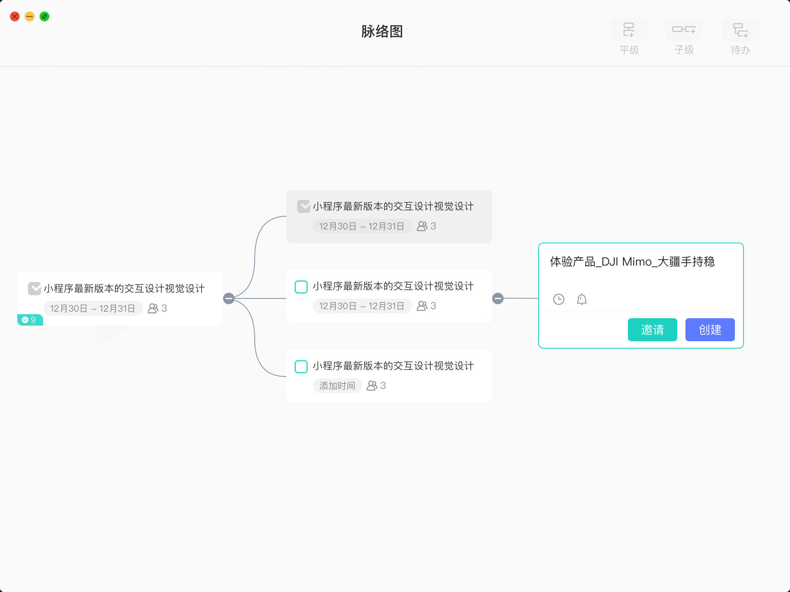Click the teal subtask count badge 9
The image size is (790, 592).
click(30, 320)
